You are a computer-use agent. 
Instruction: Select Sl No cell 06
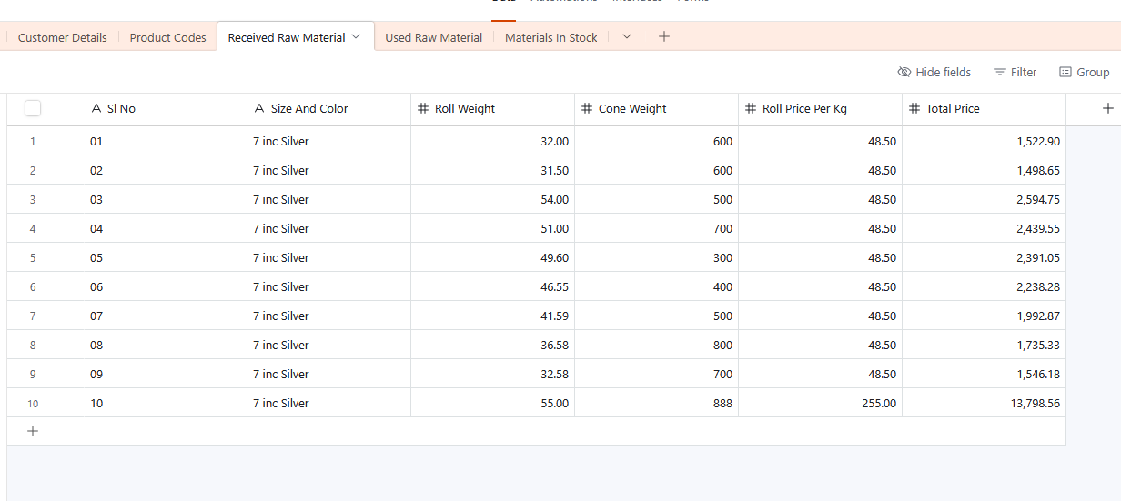coord(164,286)
